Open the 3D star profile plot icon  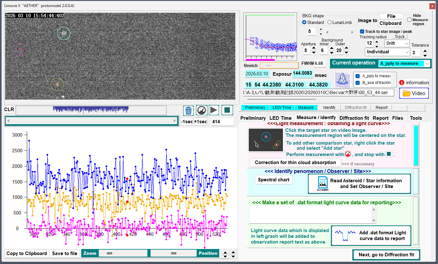[x=342, y=80]
